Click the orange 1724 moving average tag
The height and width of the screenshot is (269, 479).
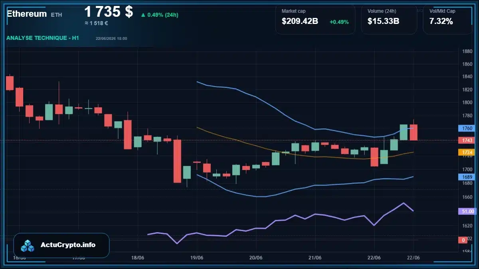(467, 152)
